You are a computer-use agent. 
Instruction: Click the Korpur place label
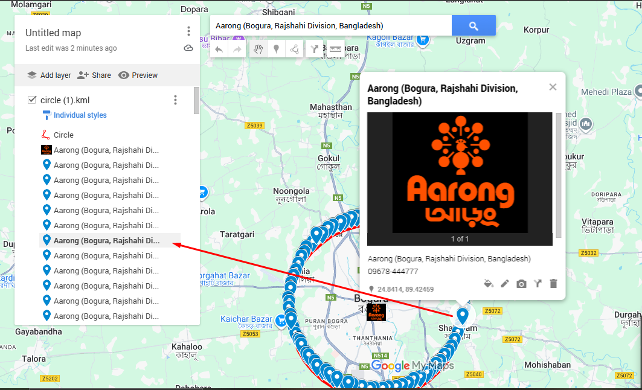click(536, 30)
